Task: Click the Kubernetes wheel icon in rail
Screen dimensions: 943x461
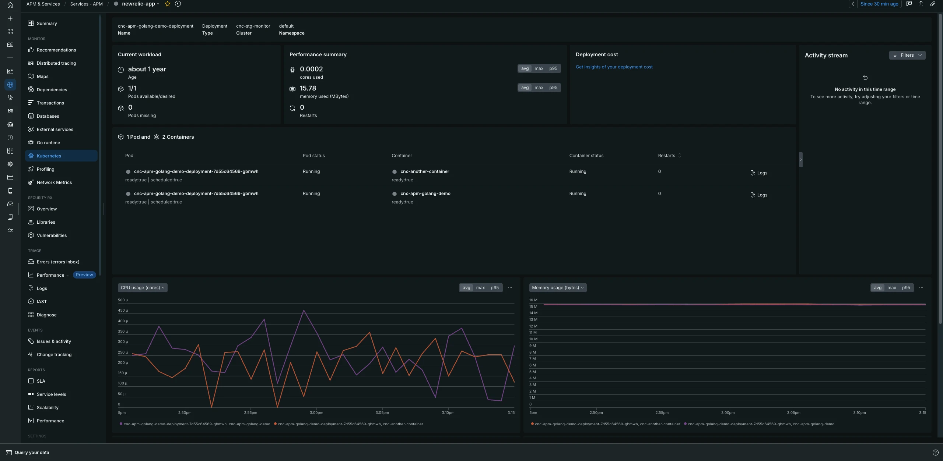Action: (10, 164)
